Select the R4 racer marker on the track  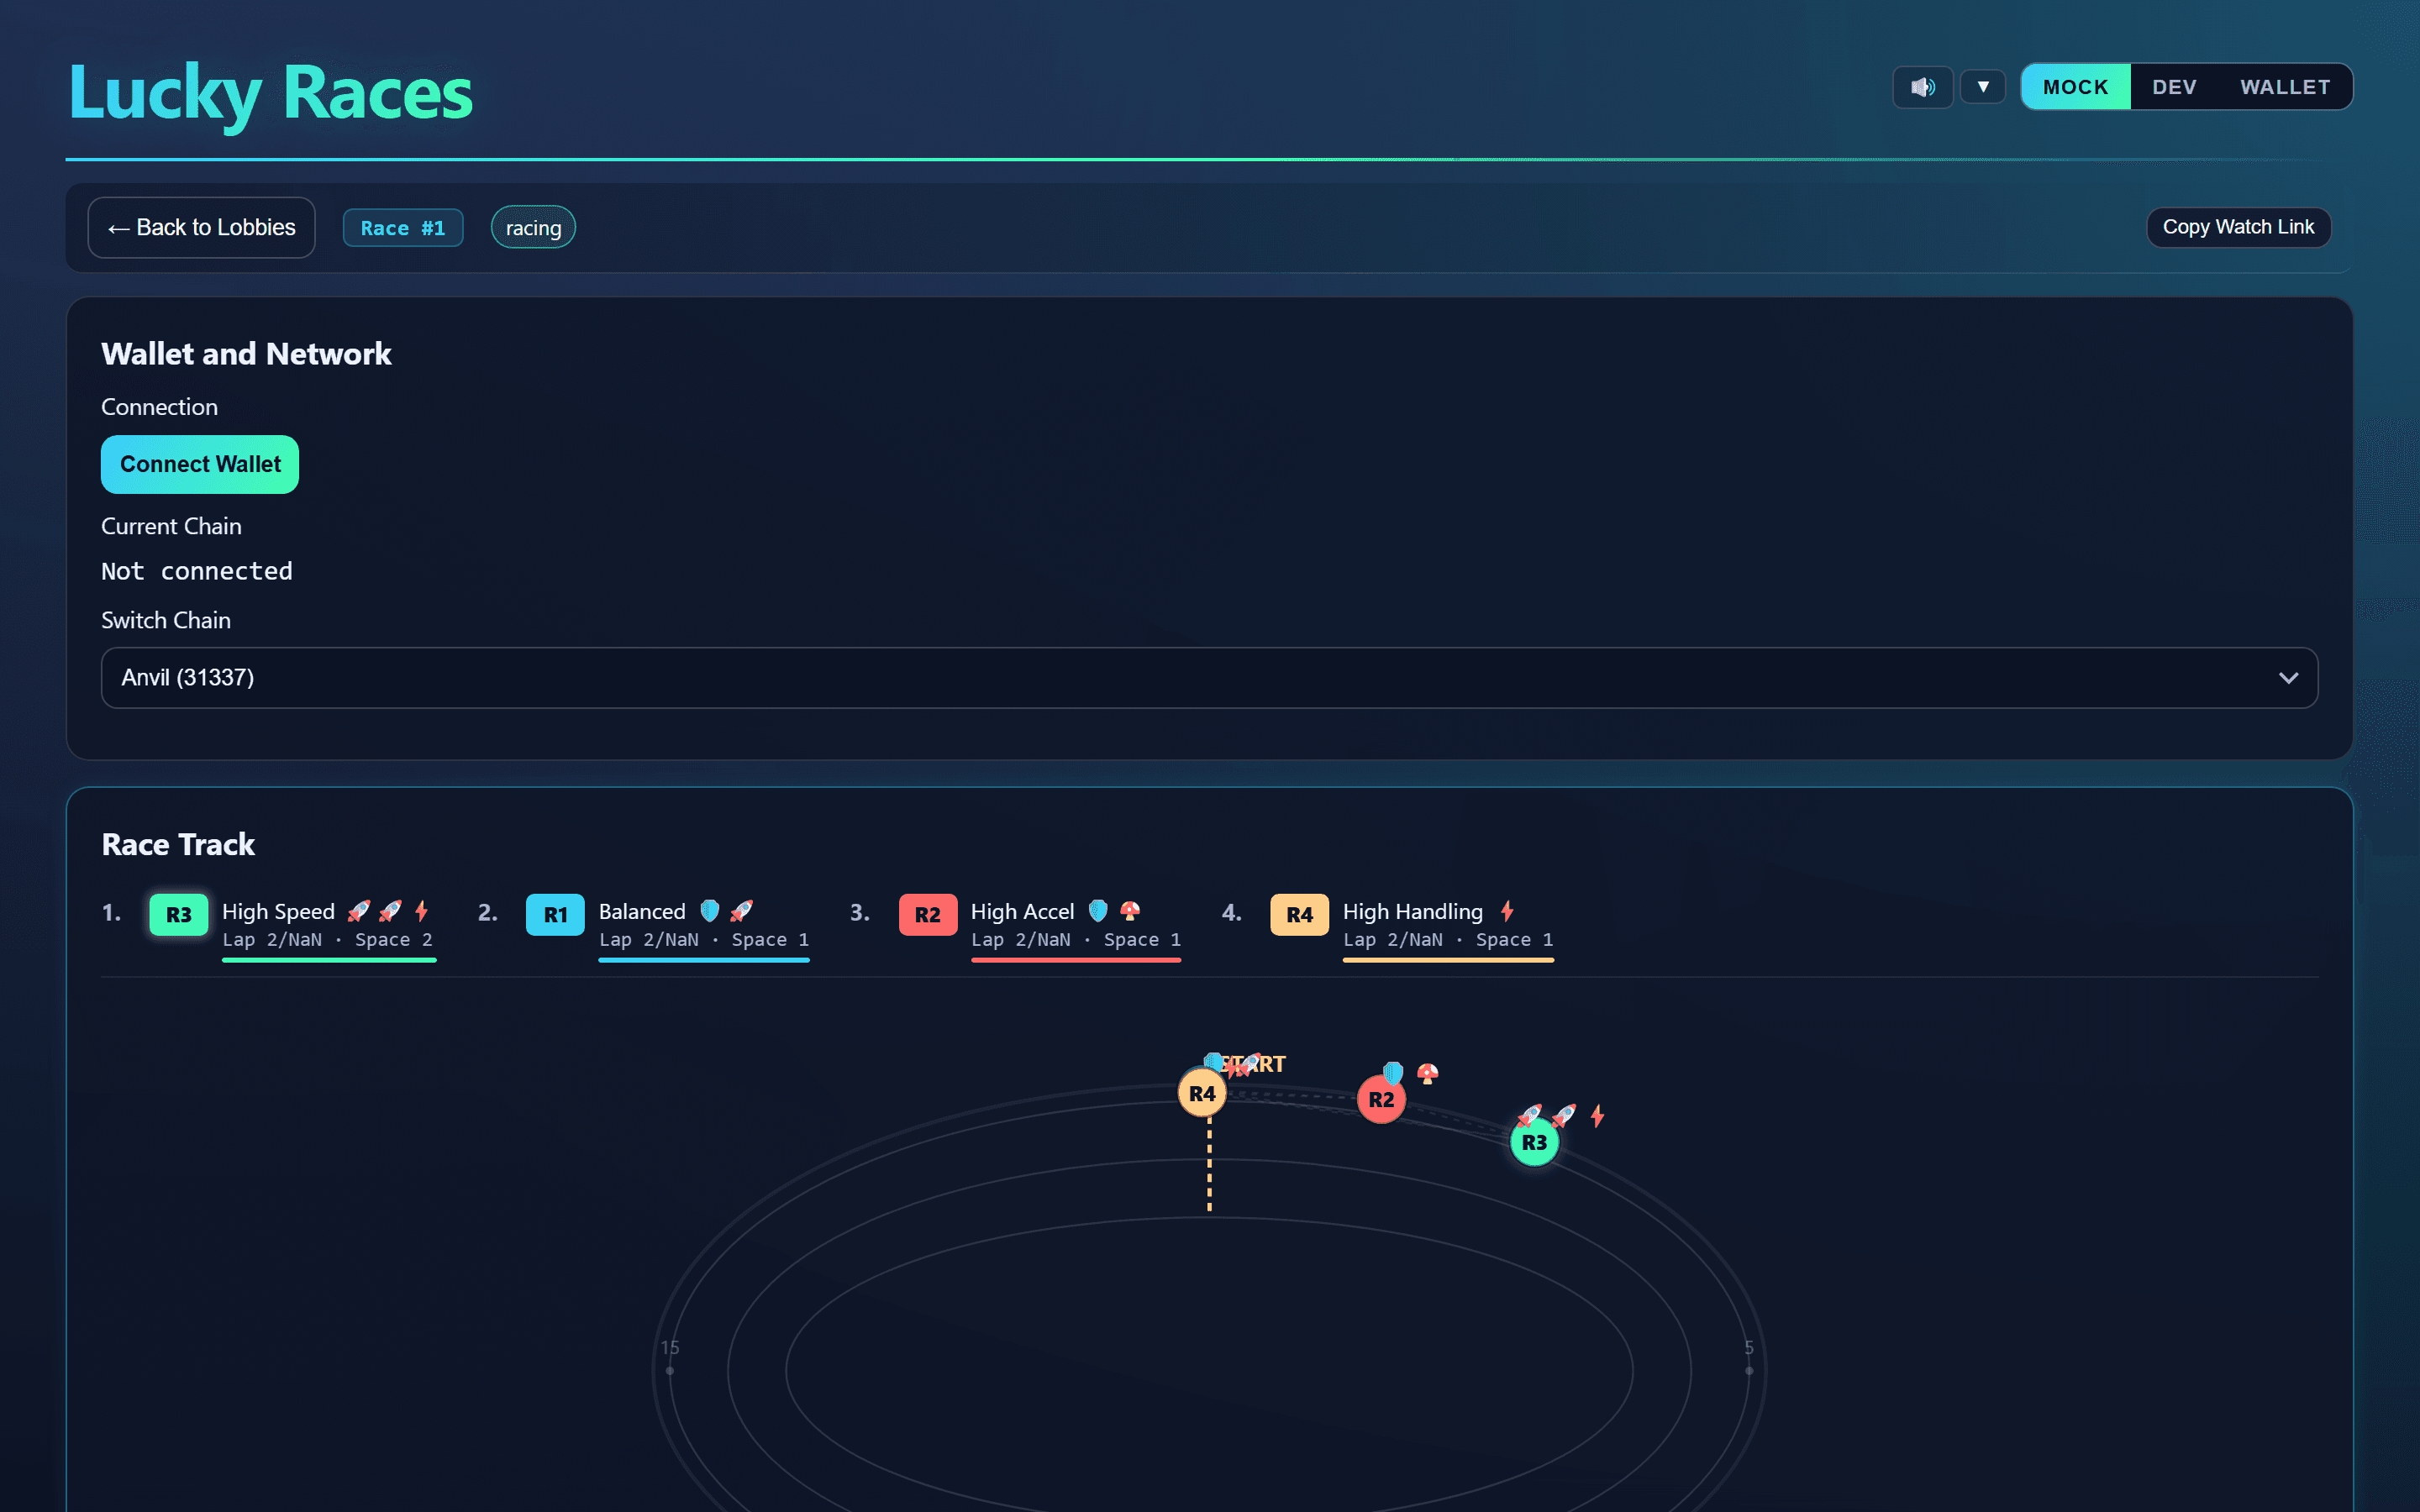1202,1093
